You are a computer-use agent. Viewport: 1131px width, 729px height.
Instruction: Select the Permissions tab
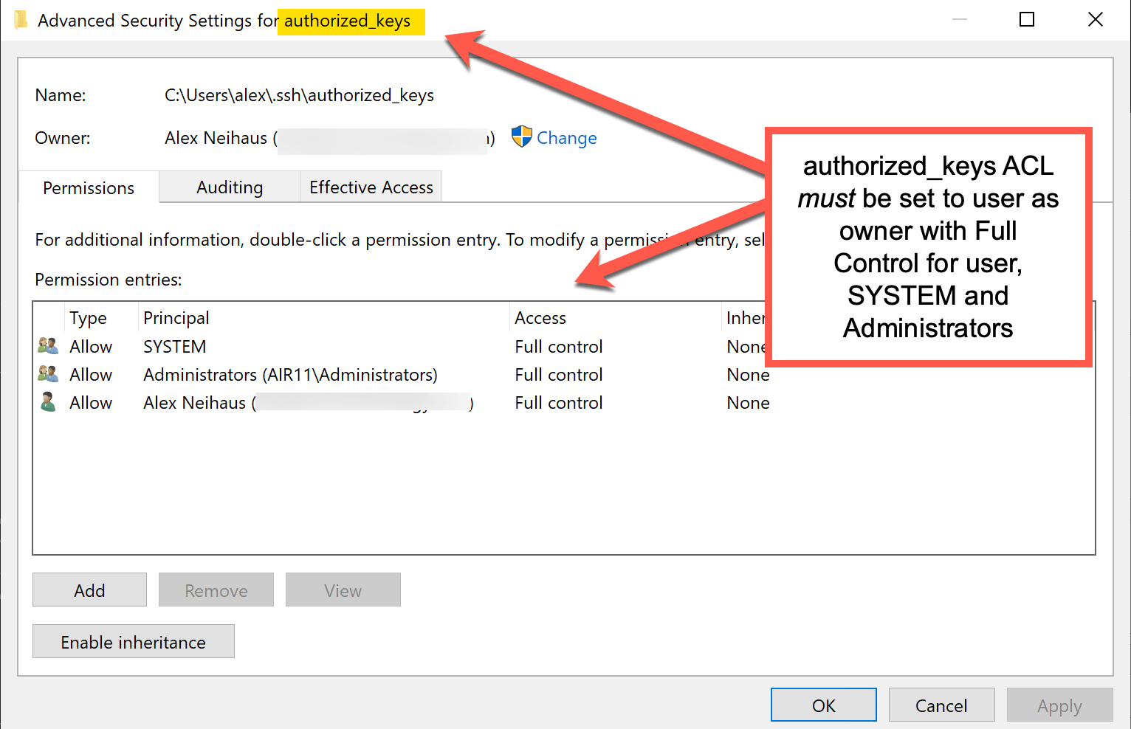coord(88,188)
